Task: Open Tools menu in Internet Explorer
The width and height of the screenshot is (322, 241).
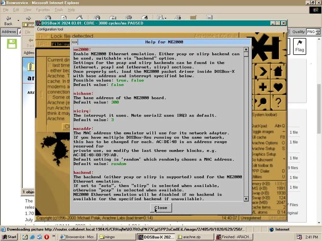Action: tap(59, 10)
